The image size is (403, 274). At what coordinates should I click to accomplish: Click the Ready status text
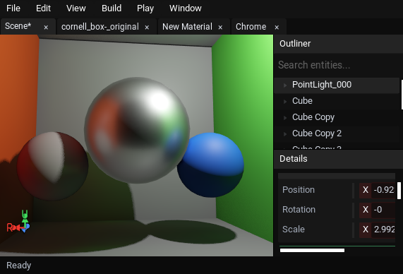(x=19, y=266)
